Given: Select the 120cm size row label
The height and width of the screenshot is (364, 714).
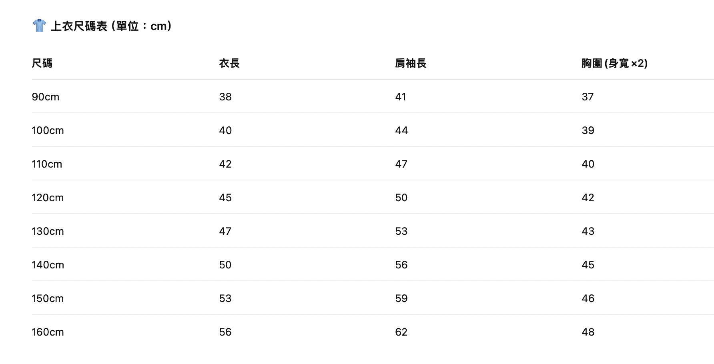Looking at the screenshot, I should [x=48, y=198].
